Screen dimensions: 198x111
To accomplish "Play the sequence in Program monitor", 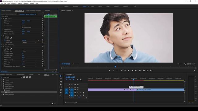I will point(129,71).
